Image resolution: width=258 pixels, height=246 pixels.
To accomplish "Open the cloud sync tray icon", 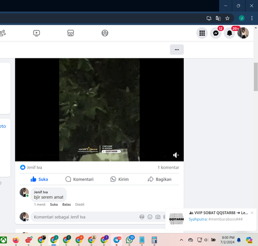I will tap(190, 240).
